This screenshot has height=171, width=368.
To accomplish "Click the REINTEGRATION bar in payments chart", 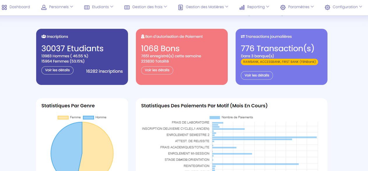I will pyautogui.click(x=255, y=164).
